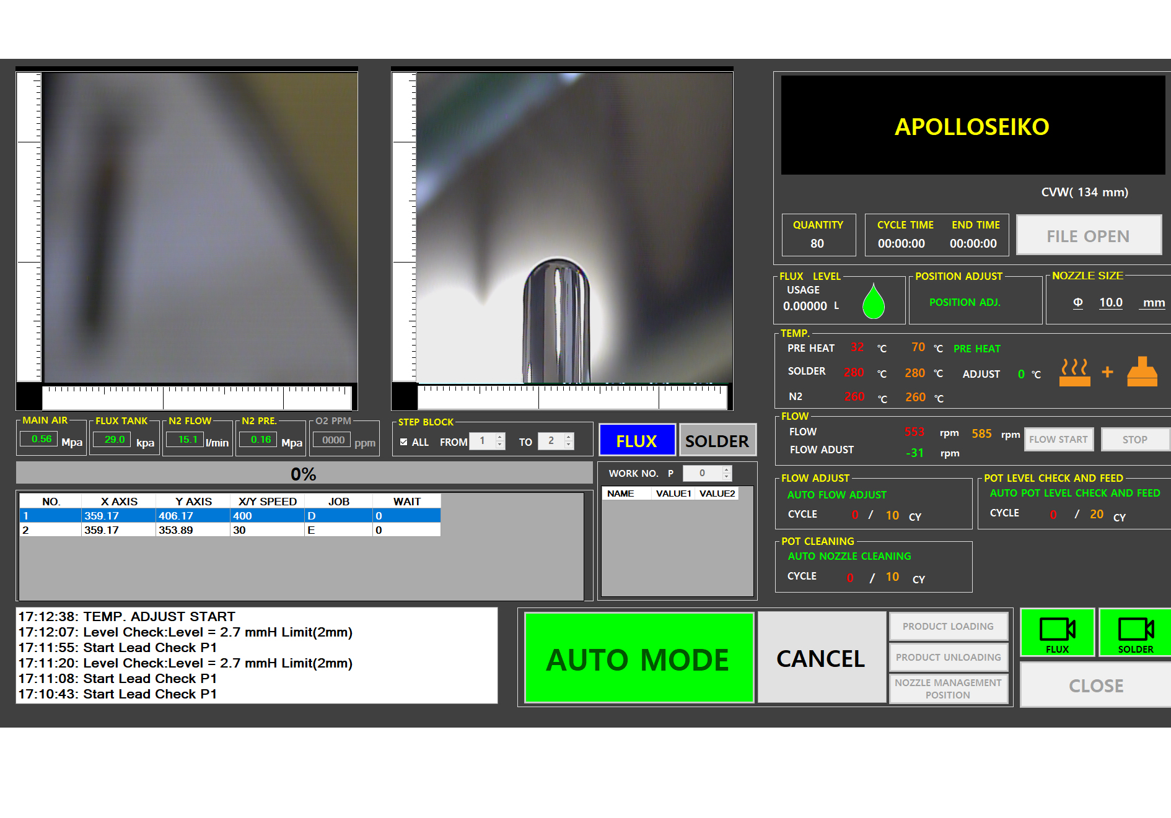Increase the FROM step block value
1171x818 pixels.
[500, 437]
